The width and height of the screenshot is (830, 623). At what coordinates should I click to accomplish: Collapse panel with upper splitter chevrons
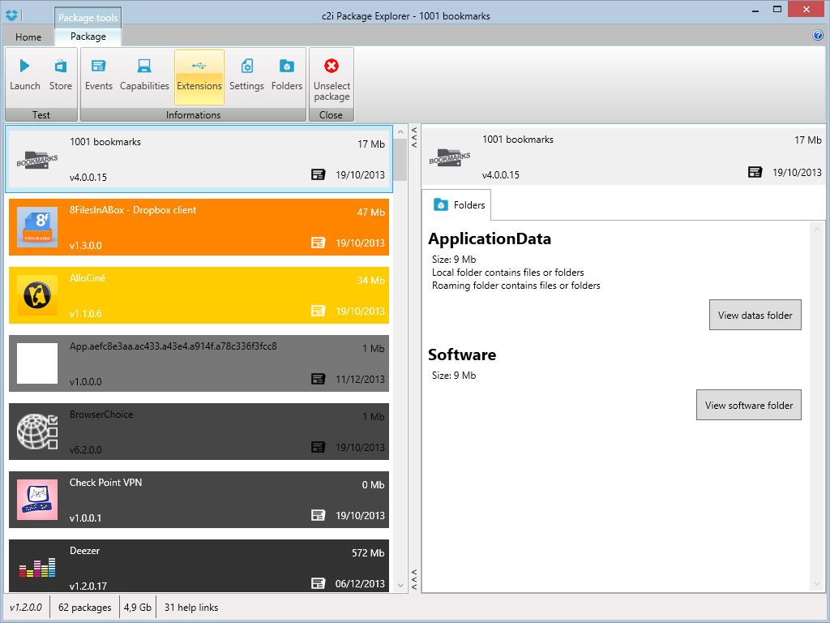pyautogui.click(x=414, y=138)
